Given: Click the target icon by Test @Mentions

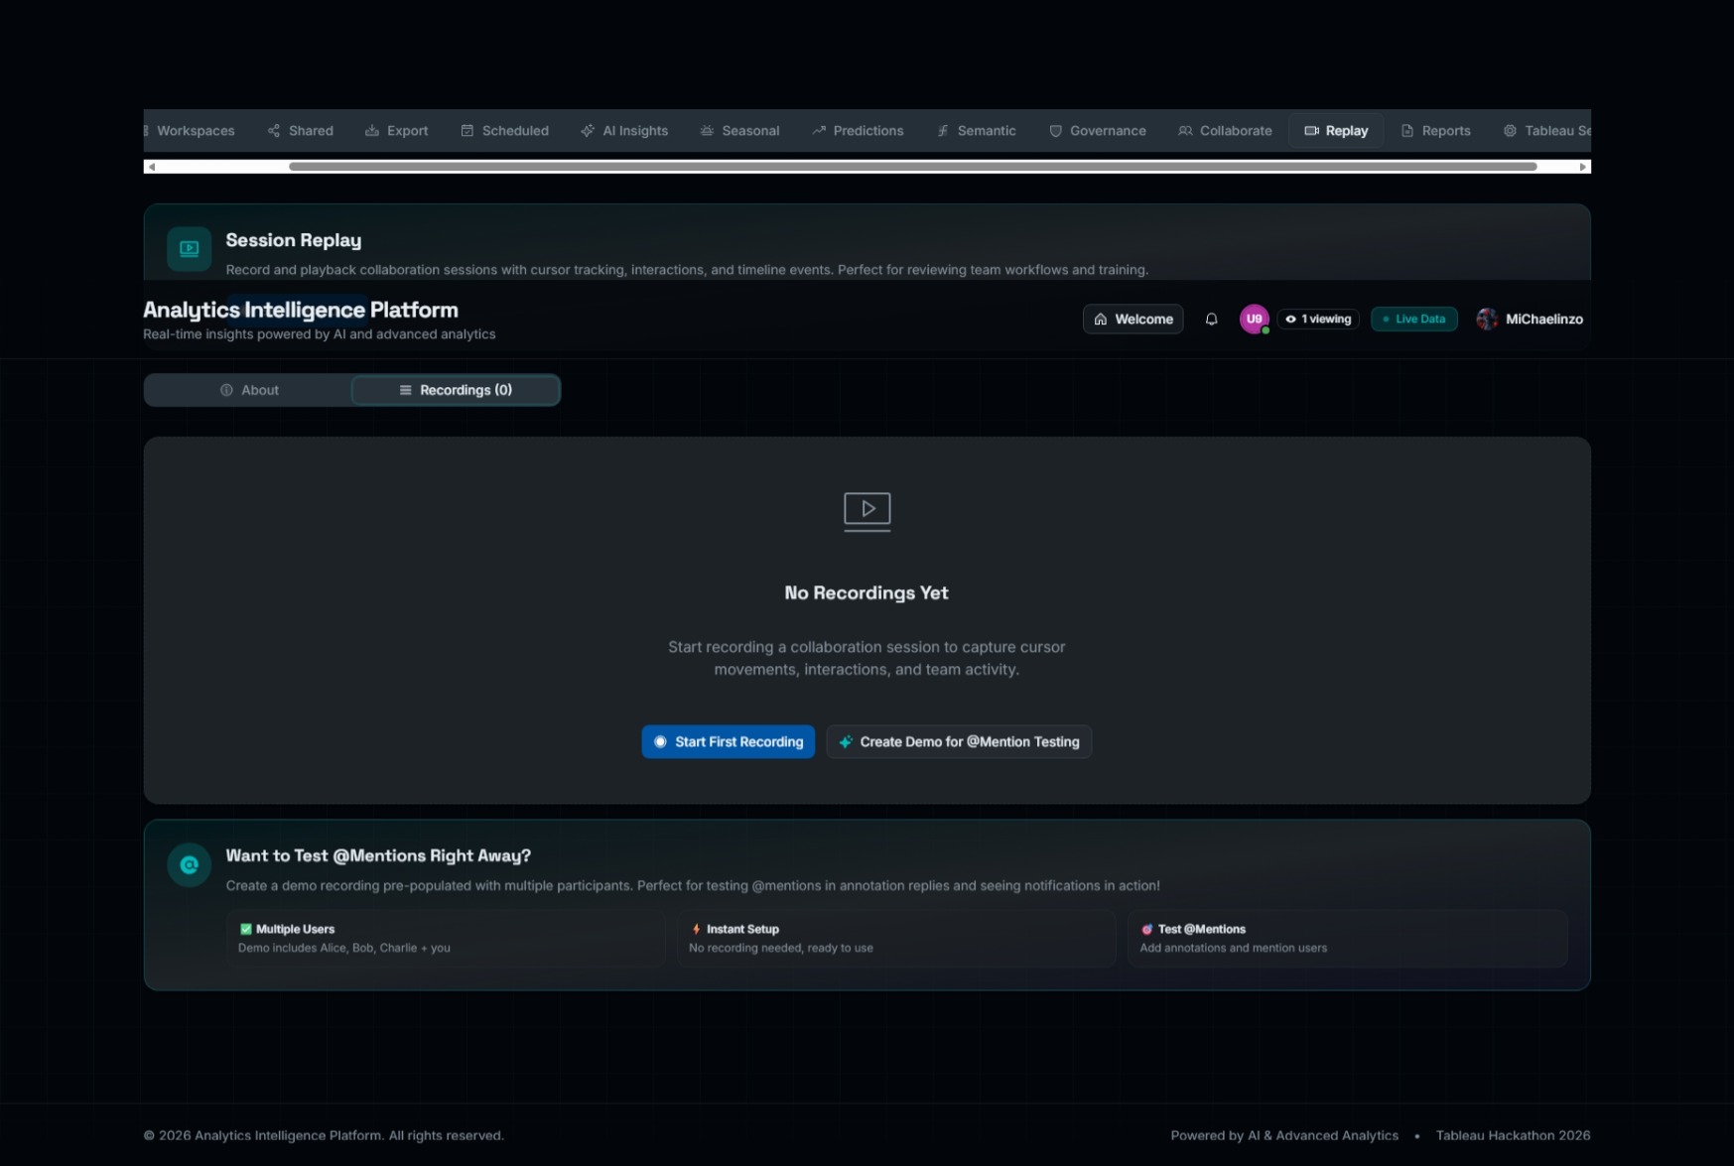Looking at the screenshot, I should (1146, 930).
